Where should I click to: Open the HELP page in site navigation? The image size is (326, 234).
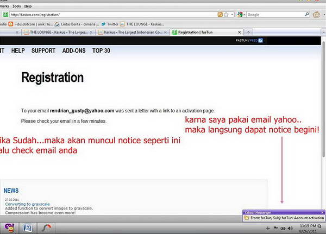tap(18, 50)
